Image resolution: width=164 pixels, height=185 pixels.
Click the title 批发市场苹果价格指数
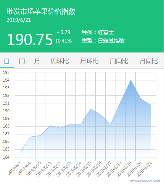point(41,11)
